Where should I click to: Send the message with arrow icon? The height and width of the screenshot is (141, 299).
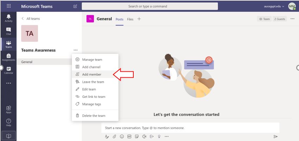(275, 137)
